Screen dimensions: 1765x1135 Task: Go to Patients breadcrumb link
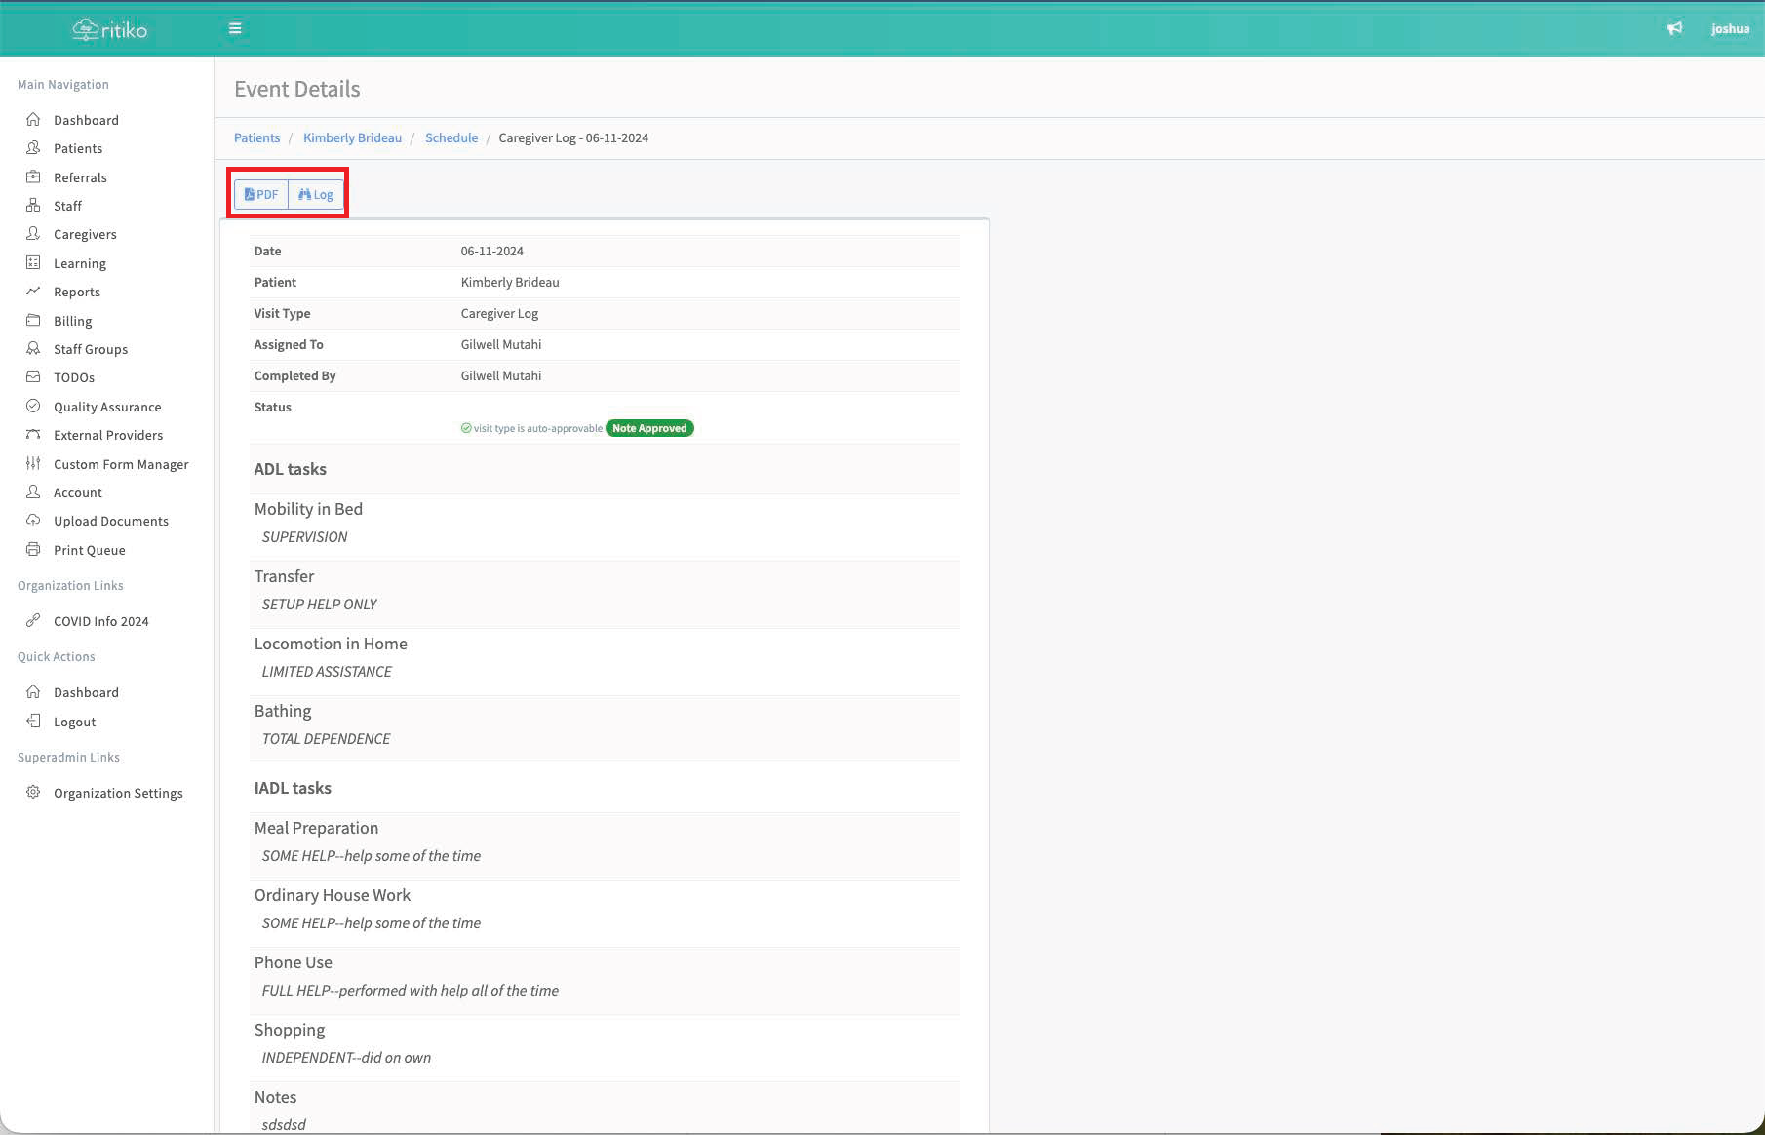point(256,137)
